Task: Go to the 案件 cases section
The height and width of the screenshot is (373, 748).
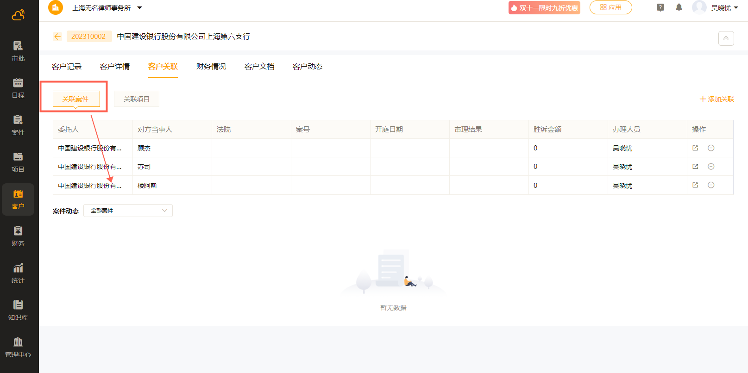Action: [18, 125]
